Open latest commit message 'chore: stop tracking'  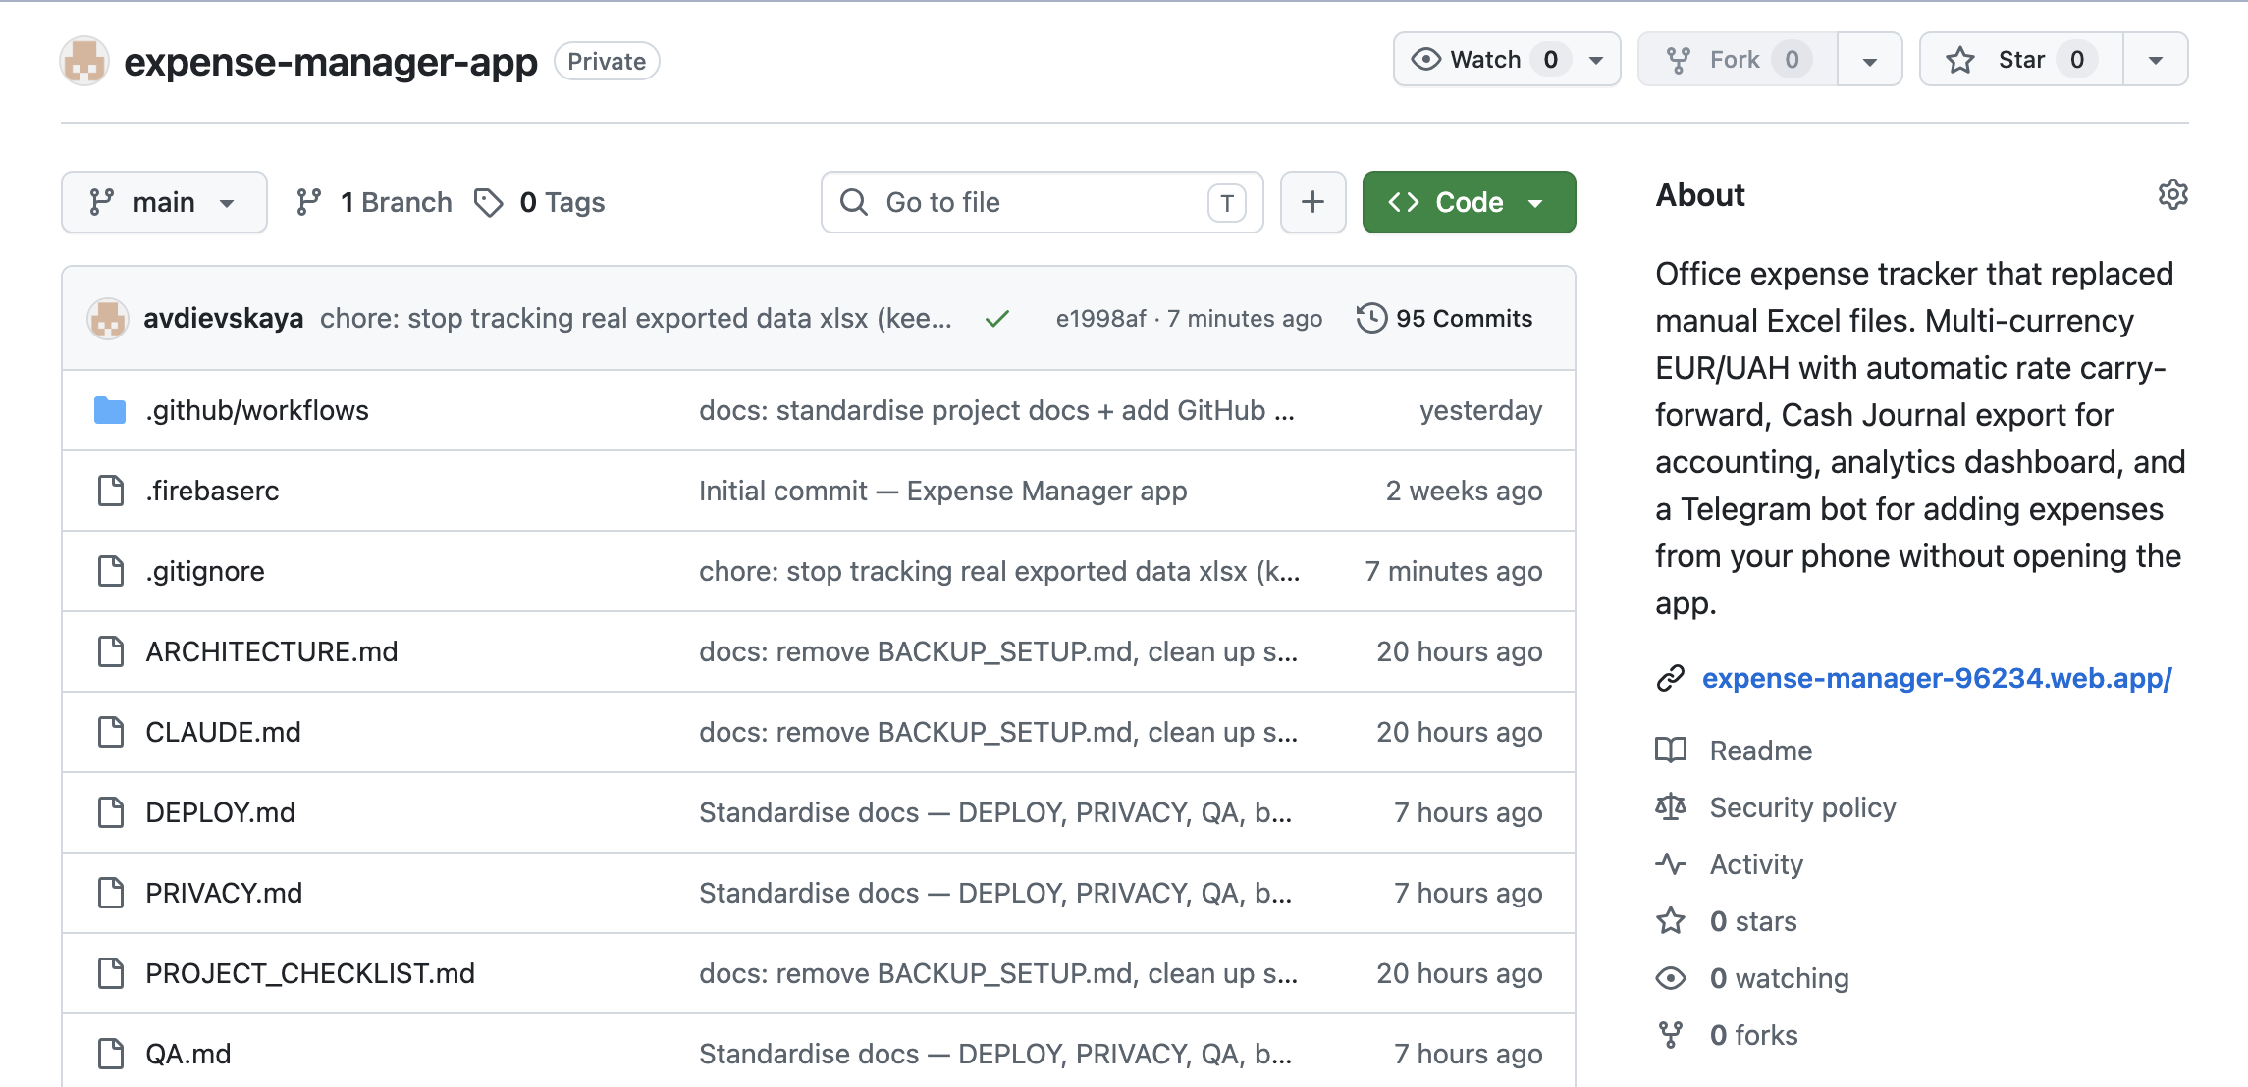635,318
